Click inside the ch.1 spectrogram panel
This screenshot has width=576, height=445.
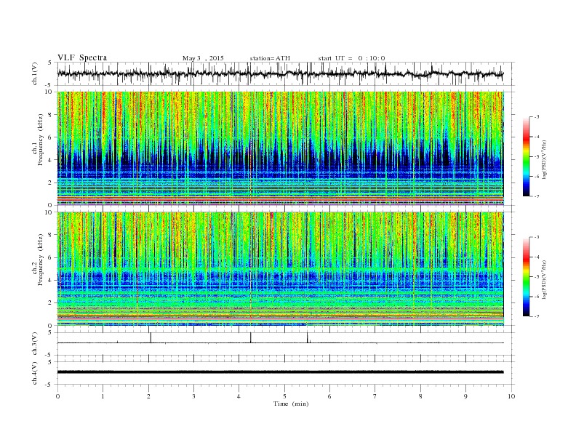(x=280, y=148)
